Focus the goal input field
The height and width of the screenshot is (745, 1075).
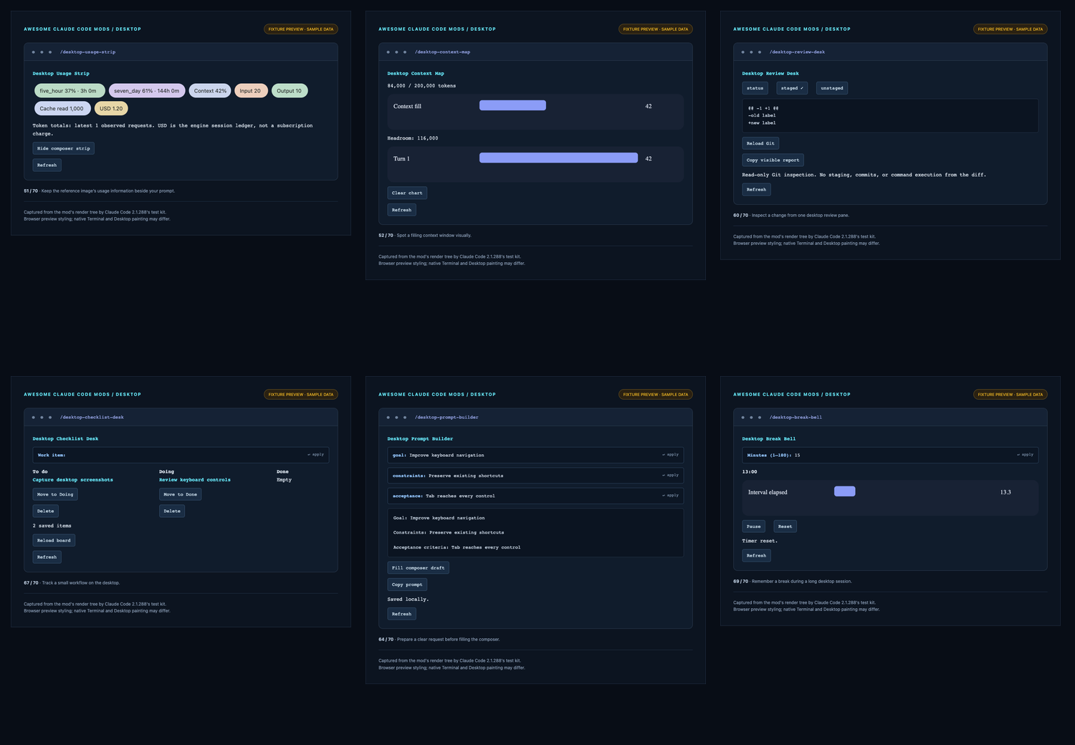pyautogui.click(x=535, y=455)
